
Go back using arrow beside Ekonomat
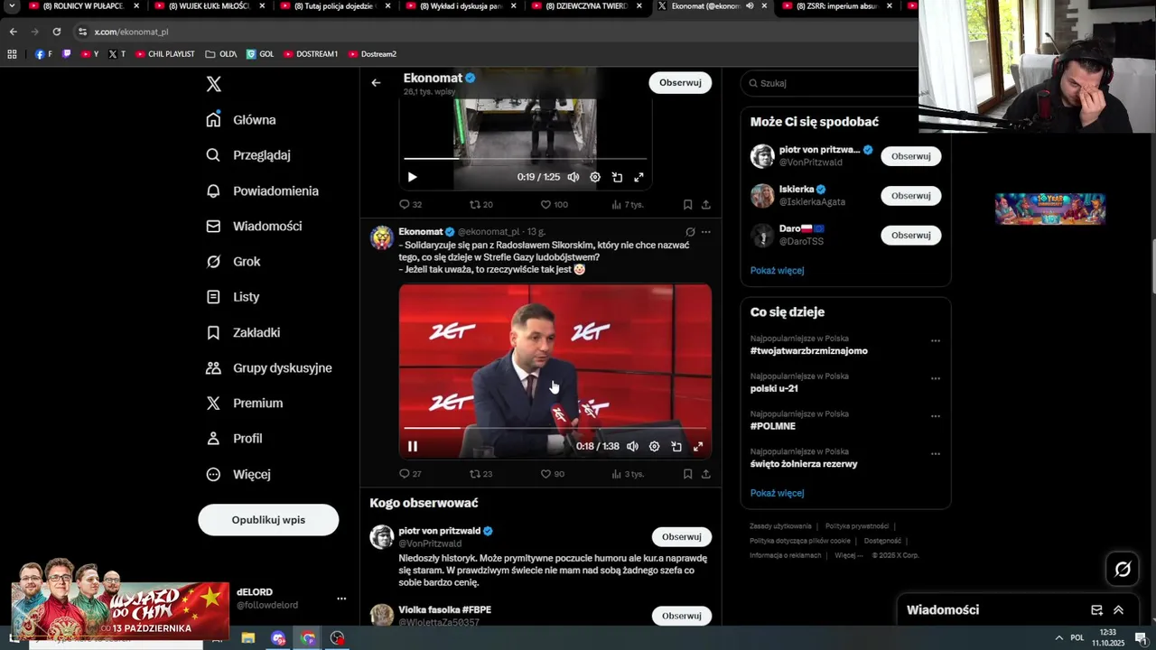click(376, 83)
